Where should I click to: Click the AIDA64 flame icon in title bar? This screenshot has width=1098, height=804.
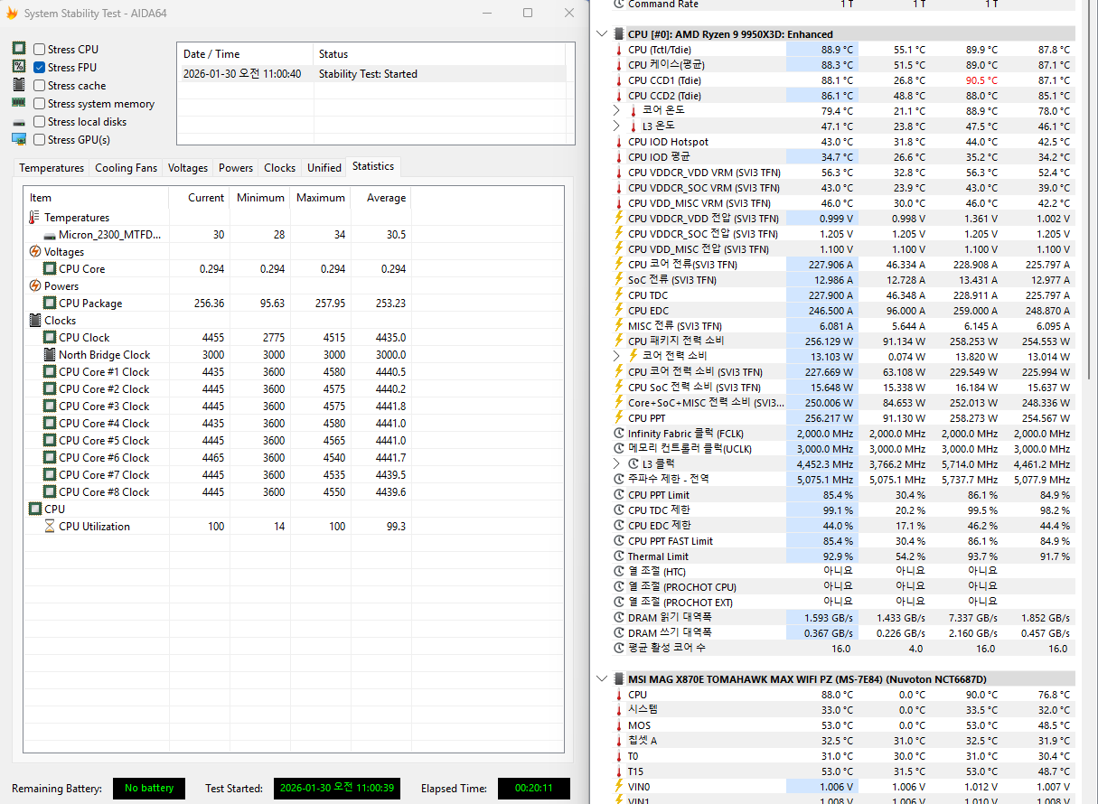coord(12,14)
